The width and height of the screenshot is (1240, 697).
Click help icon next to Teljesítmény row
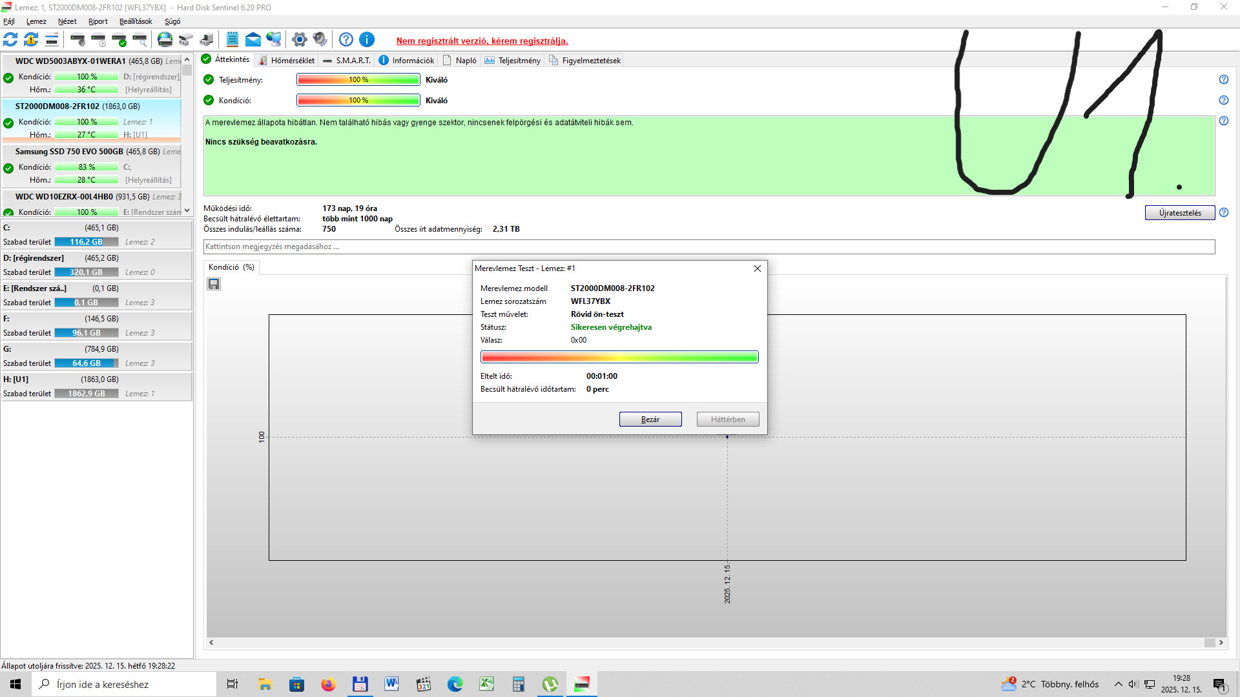point(1223,79)
